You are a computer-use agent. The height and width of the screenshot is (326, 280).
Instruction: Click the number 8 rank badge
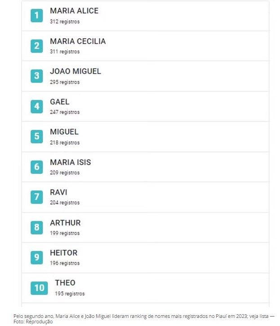tap(37, 227)
